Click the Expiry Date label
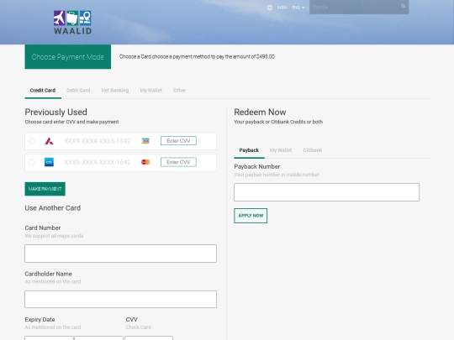The height and width of the screenshot is (340, 454). point(40,320)
